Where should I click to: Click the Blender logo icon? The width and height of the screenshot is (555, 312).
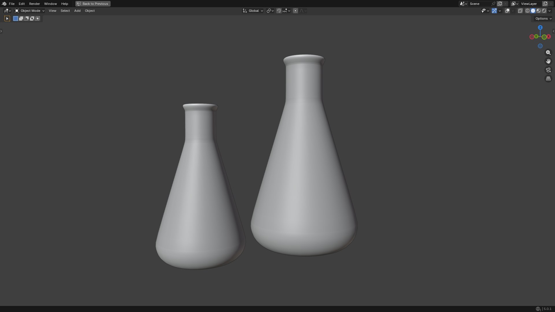(4, 4)
